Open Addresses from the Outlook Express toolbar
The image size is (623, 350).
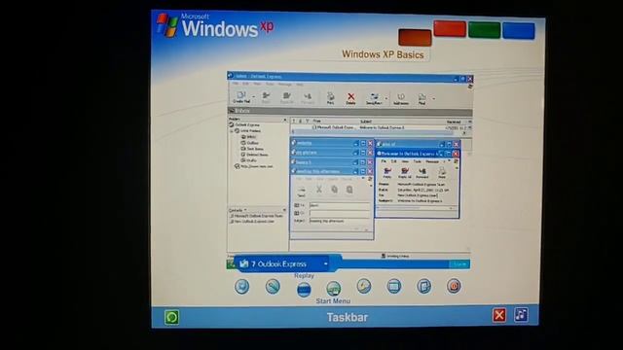pos(401,99)
